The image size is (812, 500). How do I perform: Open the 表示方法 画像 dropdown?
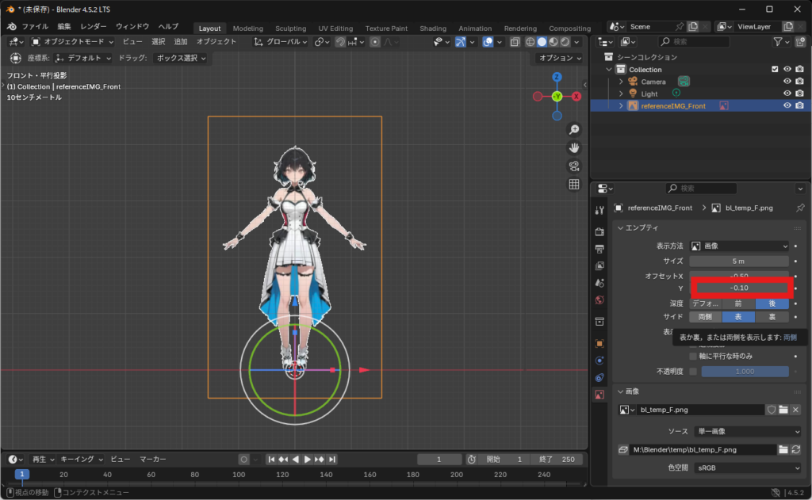tap(739, 246)
